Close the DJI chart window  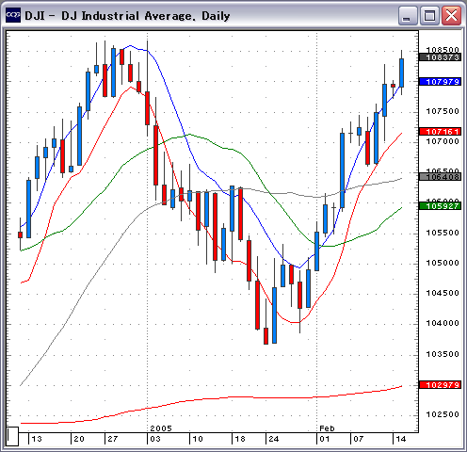451,15
